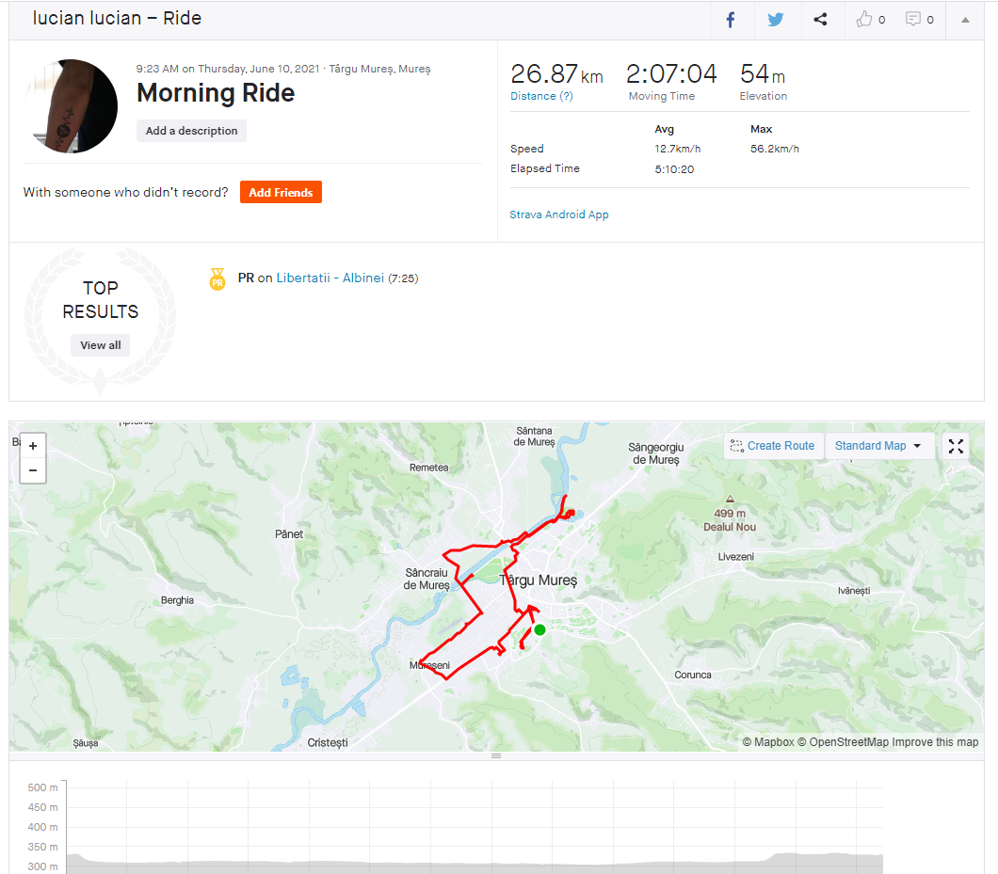Image resolution: width=998 pixels, height=874 pixels.
Task: Open the Distance (?) help link
Action: click(541, 96)
